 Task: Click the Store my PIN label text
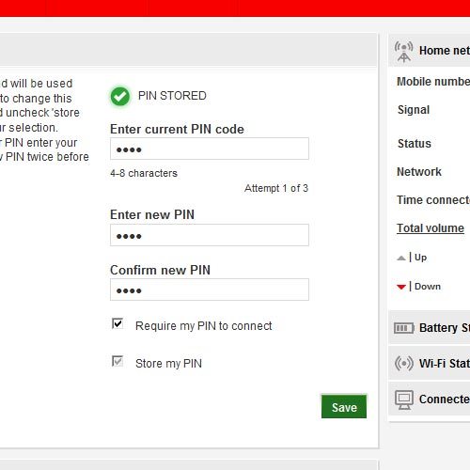(x=168, y=364)
